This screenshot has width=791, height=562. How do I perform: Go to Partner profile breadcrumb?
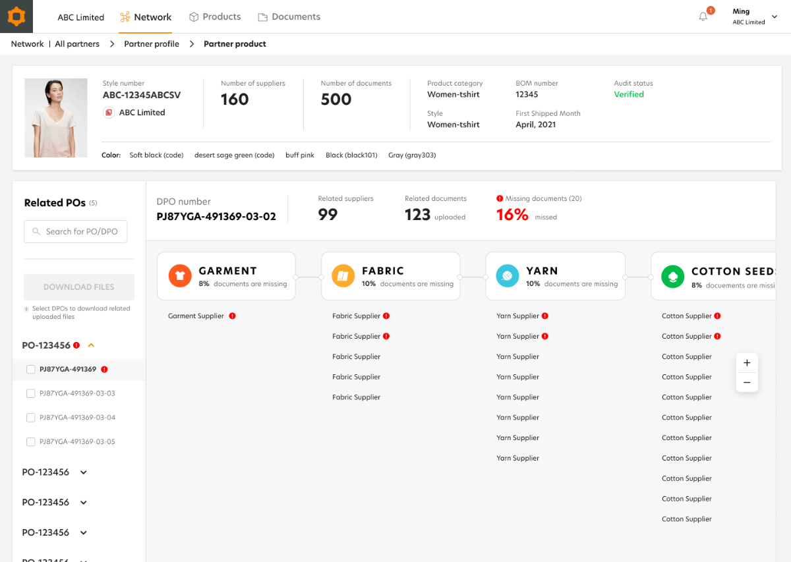[x=152, y=44]
